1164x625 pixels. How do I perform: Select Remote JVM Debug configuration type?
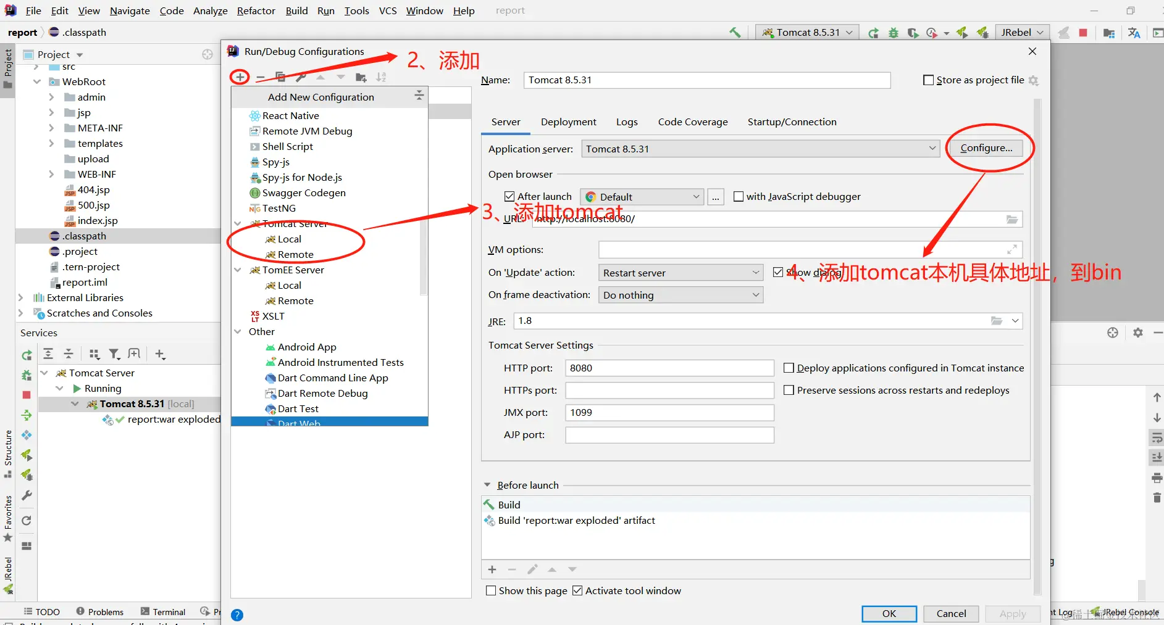click(x=307, y=131)
